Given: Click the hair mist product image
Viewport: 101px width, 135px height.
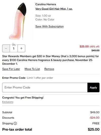Looking at the screenshot, I should [x=18, y=21].
